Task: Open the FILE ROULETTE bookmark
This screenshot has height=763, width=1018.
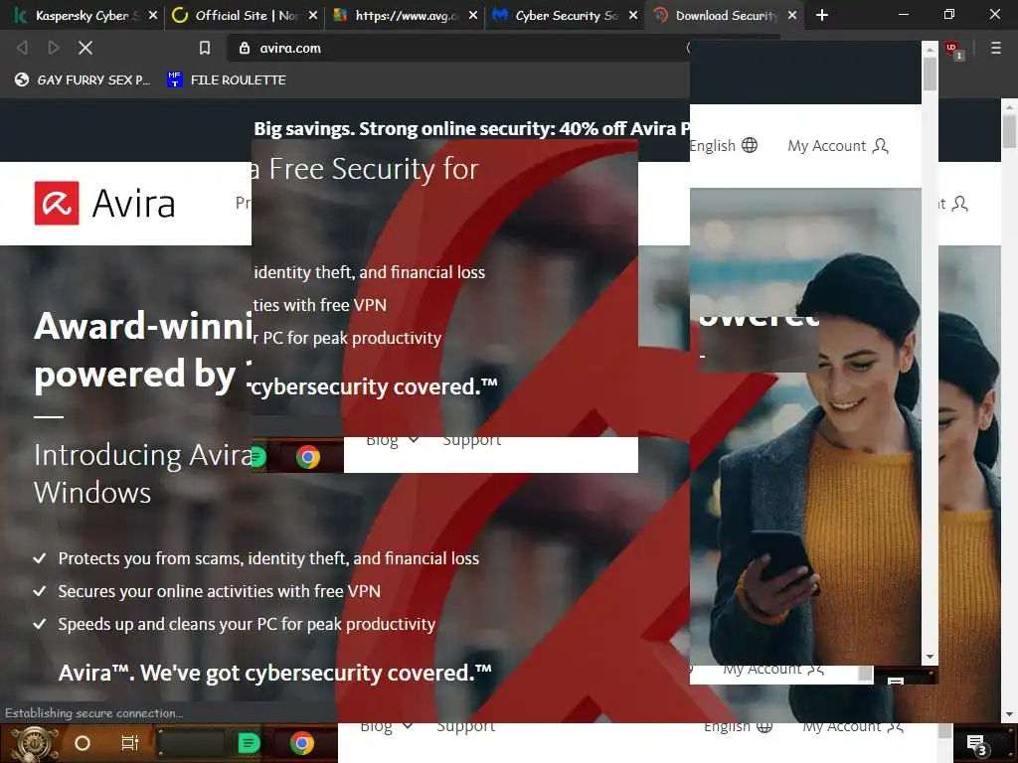Action: tap(227, 79)
